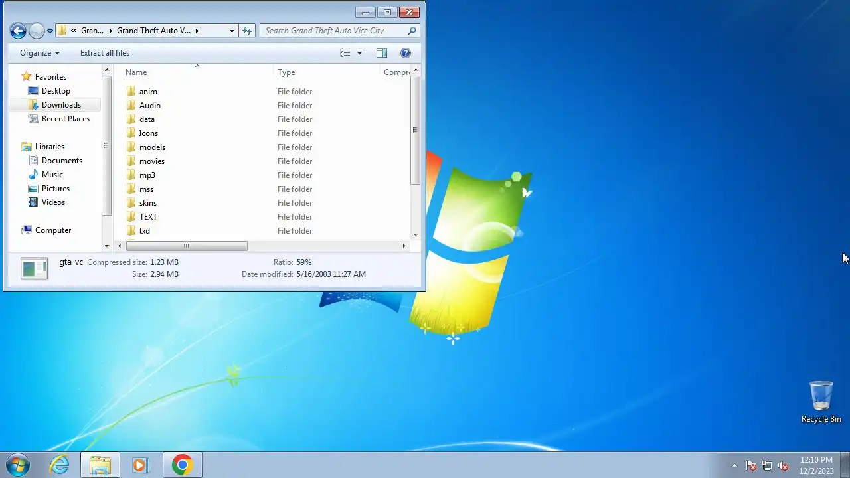Click the file list vertical scrollbar
Viewport: 850px width, 478px height.
(416, 130)
